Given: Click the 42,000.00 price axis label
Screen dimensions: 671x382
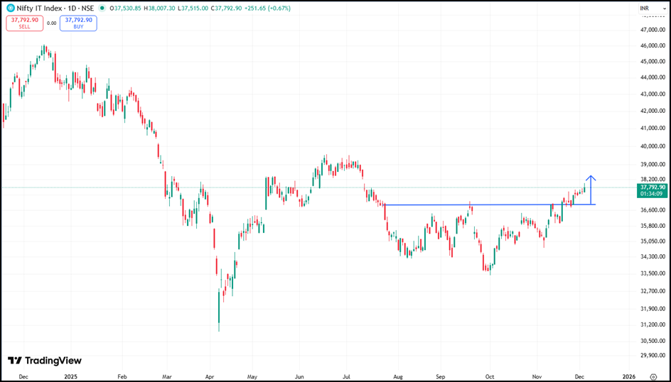Looking at the screenshot, I should click(653, 111).
